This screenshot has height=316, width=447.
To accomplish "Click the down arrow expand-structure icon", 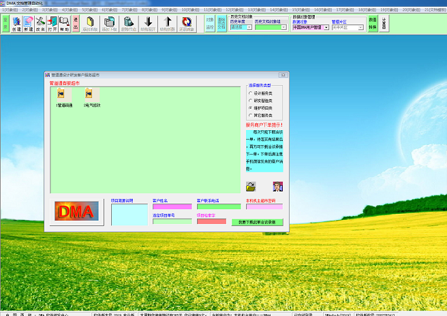I will tap(149, 24).
